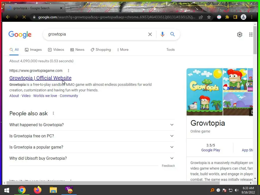Image resolution: width=260 pixels, height=195 pixels.
Task: Go back using the browser back arrow
Action: (x=8, y=17)
